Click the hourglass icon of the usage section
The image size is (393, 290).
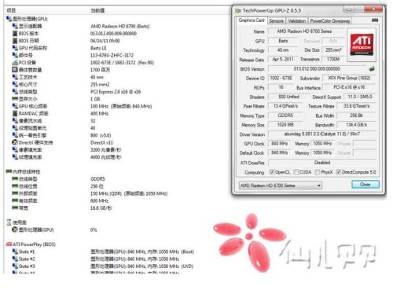9,222
